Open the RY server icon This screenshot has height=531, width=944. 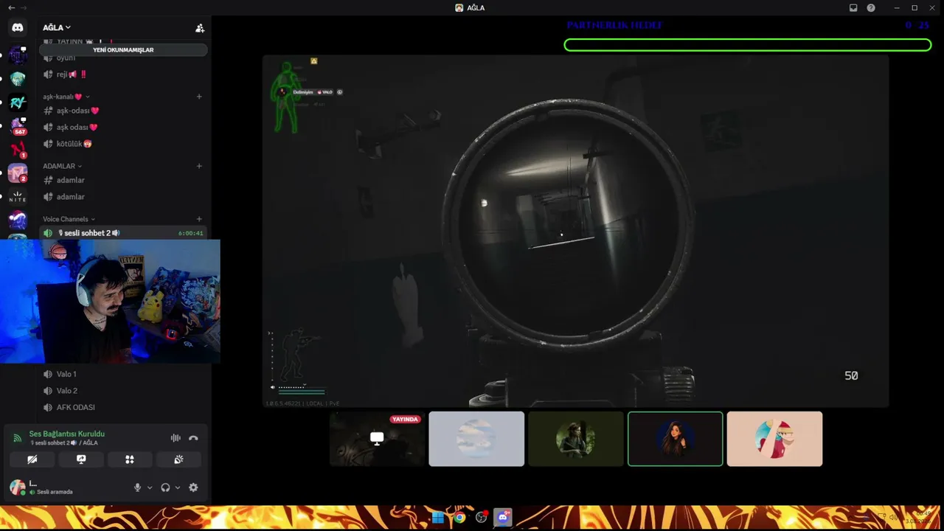[x=18, y=103]
